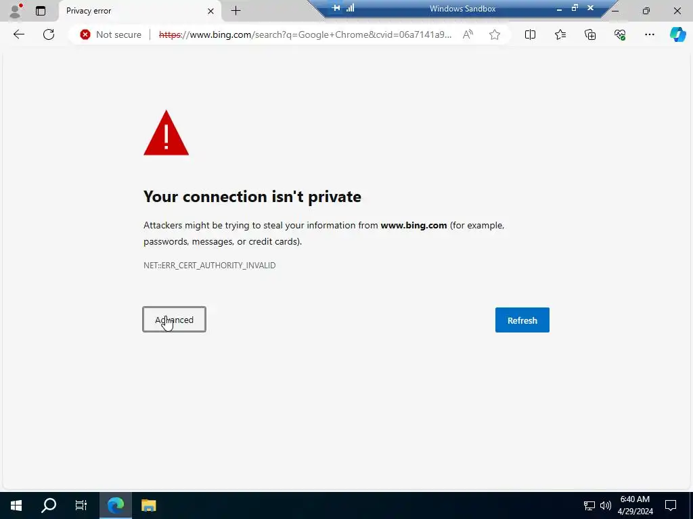Viewport: 693px width, 519px height.
Task: Open Split screen icon
Action: click(530, 34)
